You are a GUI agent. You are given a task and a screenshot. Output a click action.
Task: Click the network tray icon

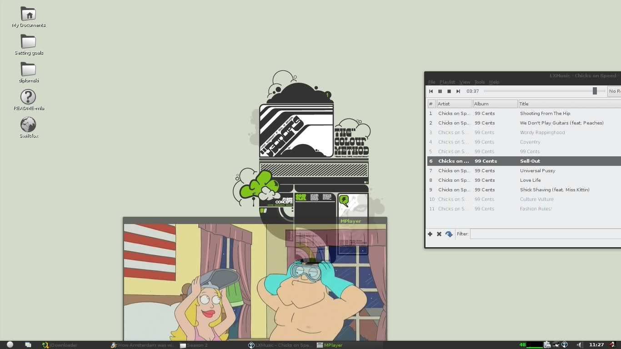point(556,345)
